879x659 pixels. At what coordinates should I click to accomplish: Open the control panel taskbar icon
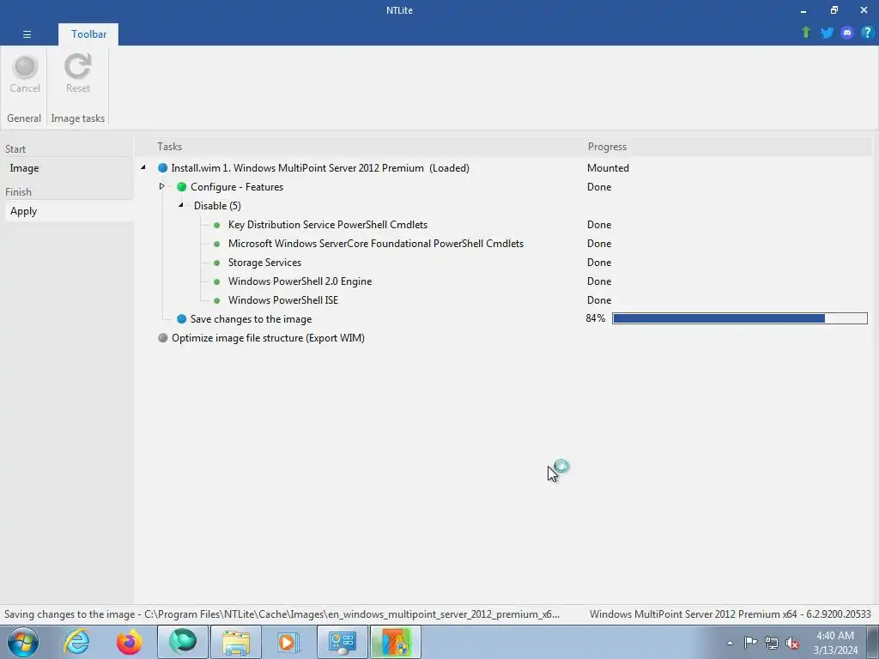[343, 642]
